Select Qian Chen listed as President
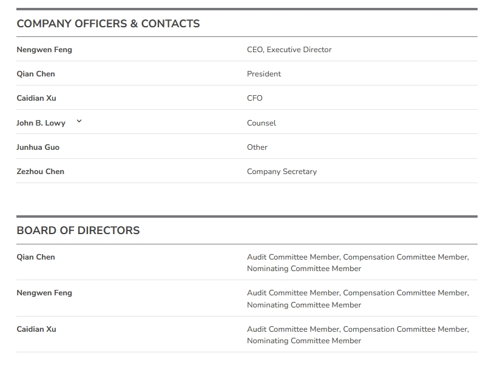The width and height of the screenshot is (497, 376). tap(36, 74)
